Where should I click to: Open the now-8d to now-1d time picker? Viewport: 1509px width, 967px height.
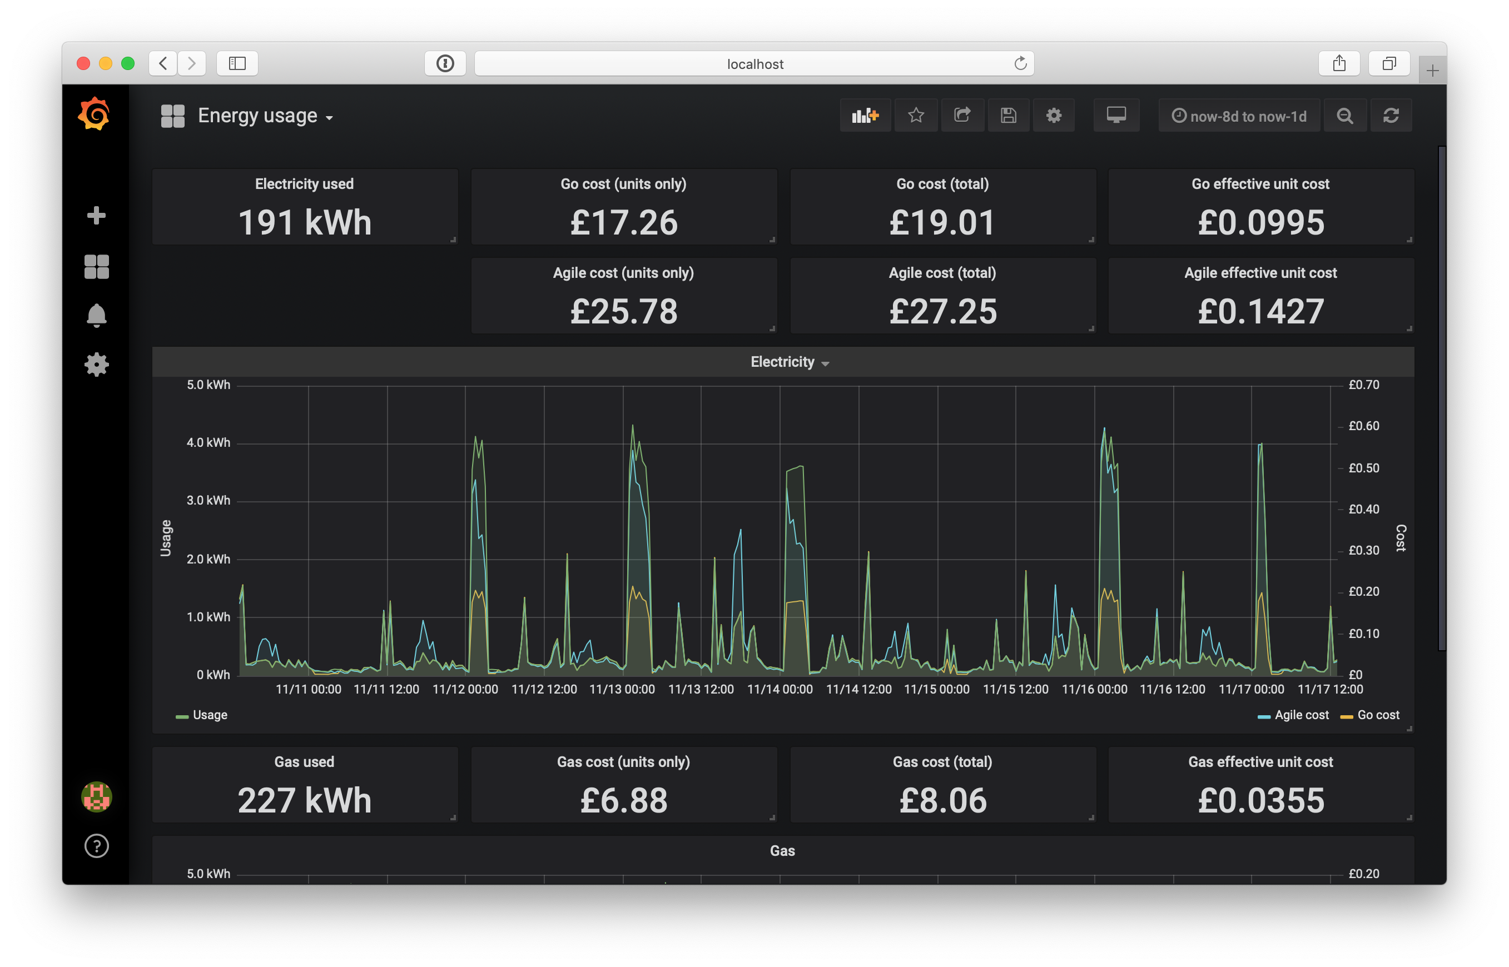[x=1239, y=116]
